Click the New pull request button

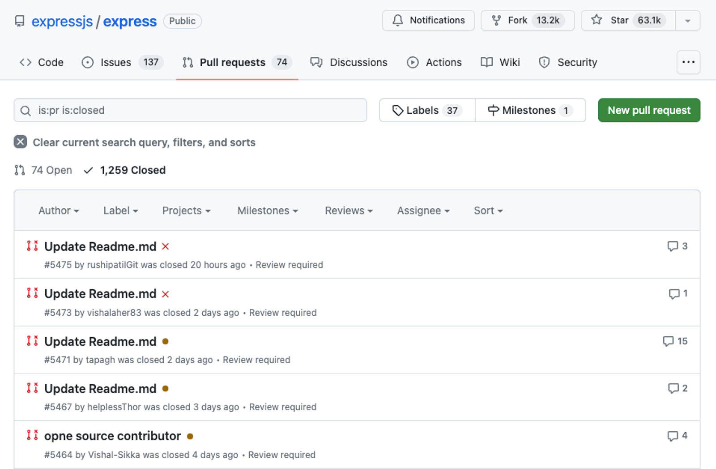coord(649,110)
